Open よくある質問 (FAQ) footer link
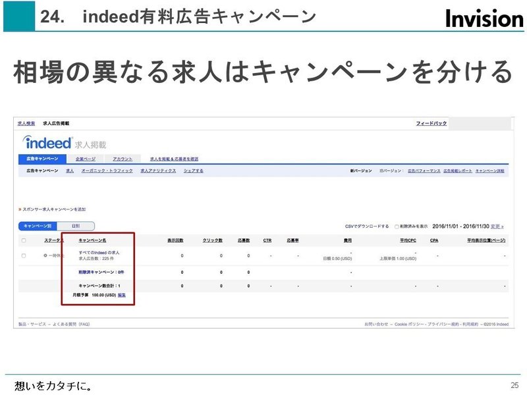 (71, 324)
